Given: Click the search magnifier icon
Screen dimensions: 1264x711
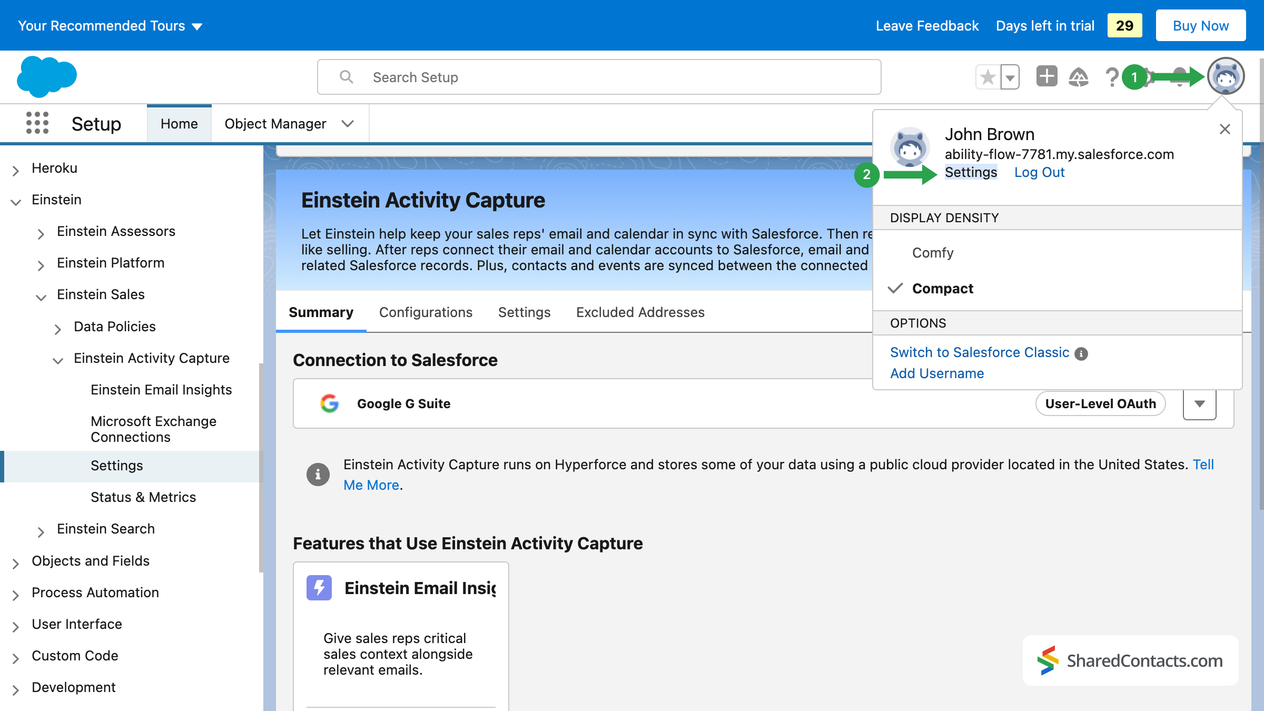Looking at the screenshot, I should pyautogui.click(x=346, y=77).
